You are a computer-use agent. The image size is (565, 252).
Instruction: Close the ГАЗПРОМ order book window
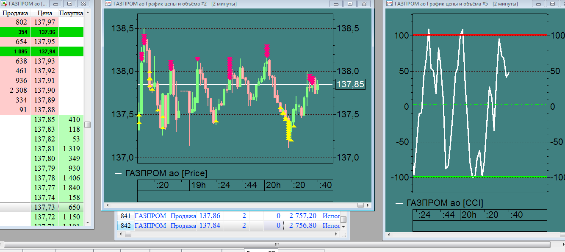pyautogui.click(x=84, y=4)
